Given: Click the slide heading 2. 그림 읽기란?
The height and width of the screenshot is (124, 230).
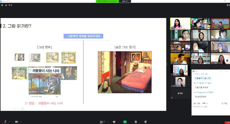Looking at the screenshot, I should coord(17,26).
